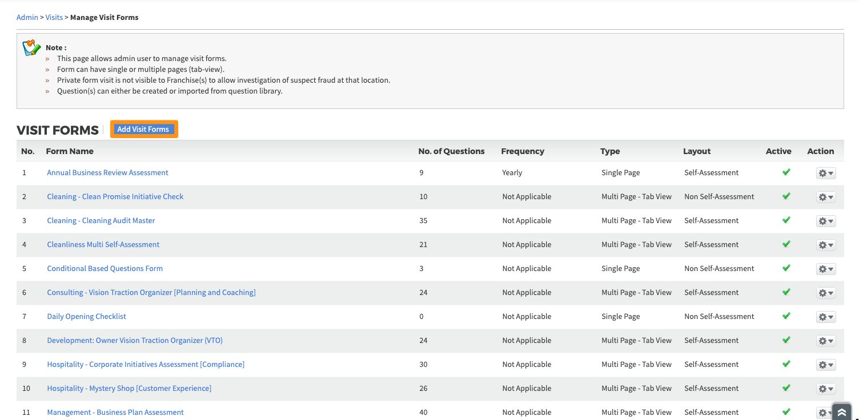The image size is (859, 420).
Task: Open action gear for Cleanliness Multi Self-Assessment
Action: (x=826, y=245)
